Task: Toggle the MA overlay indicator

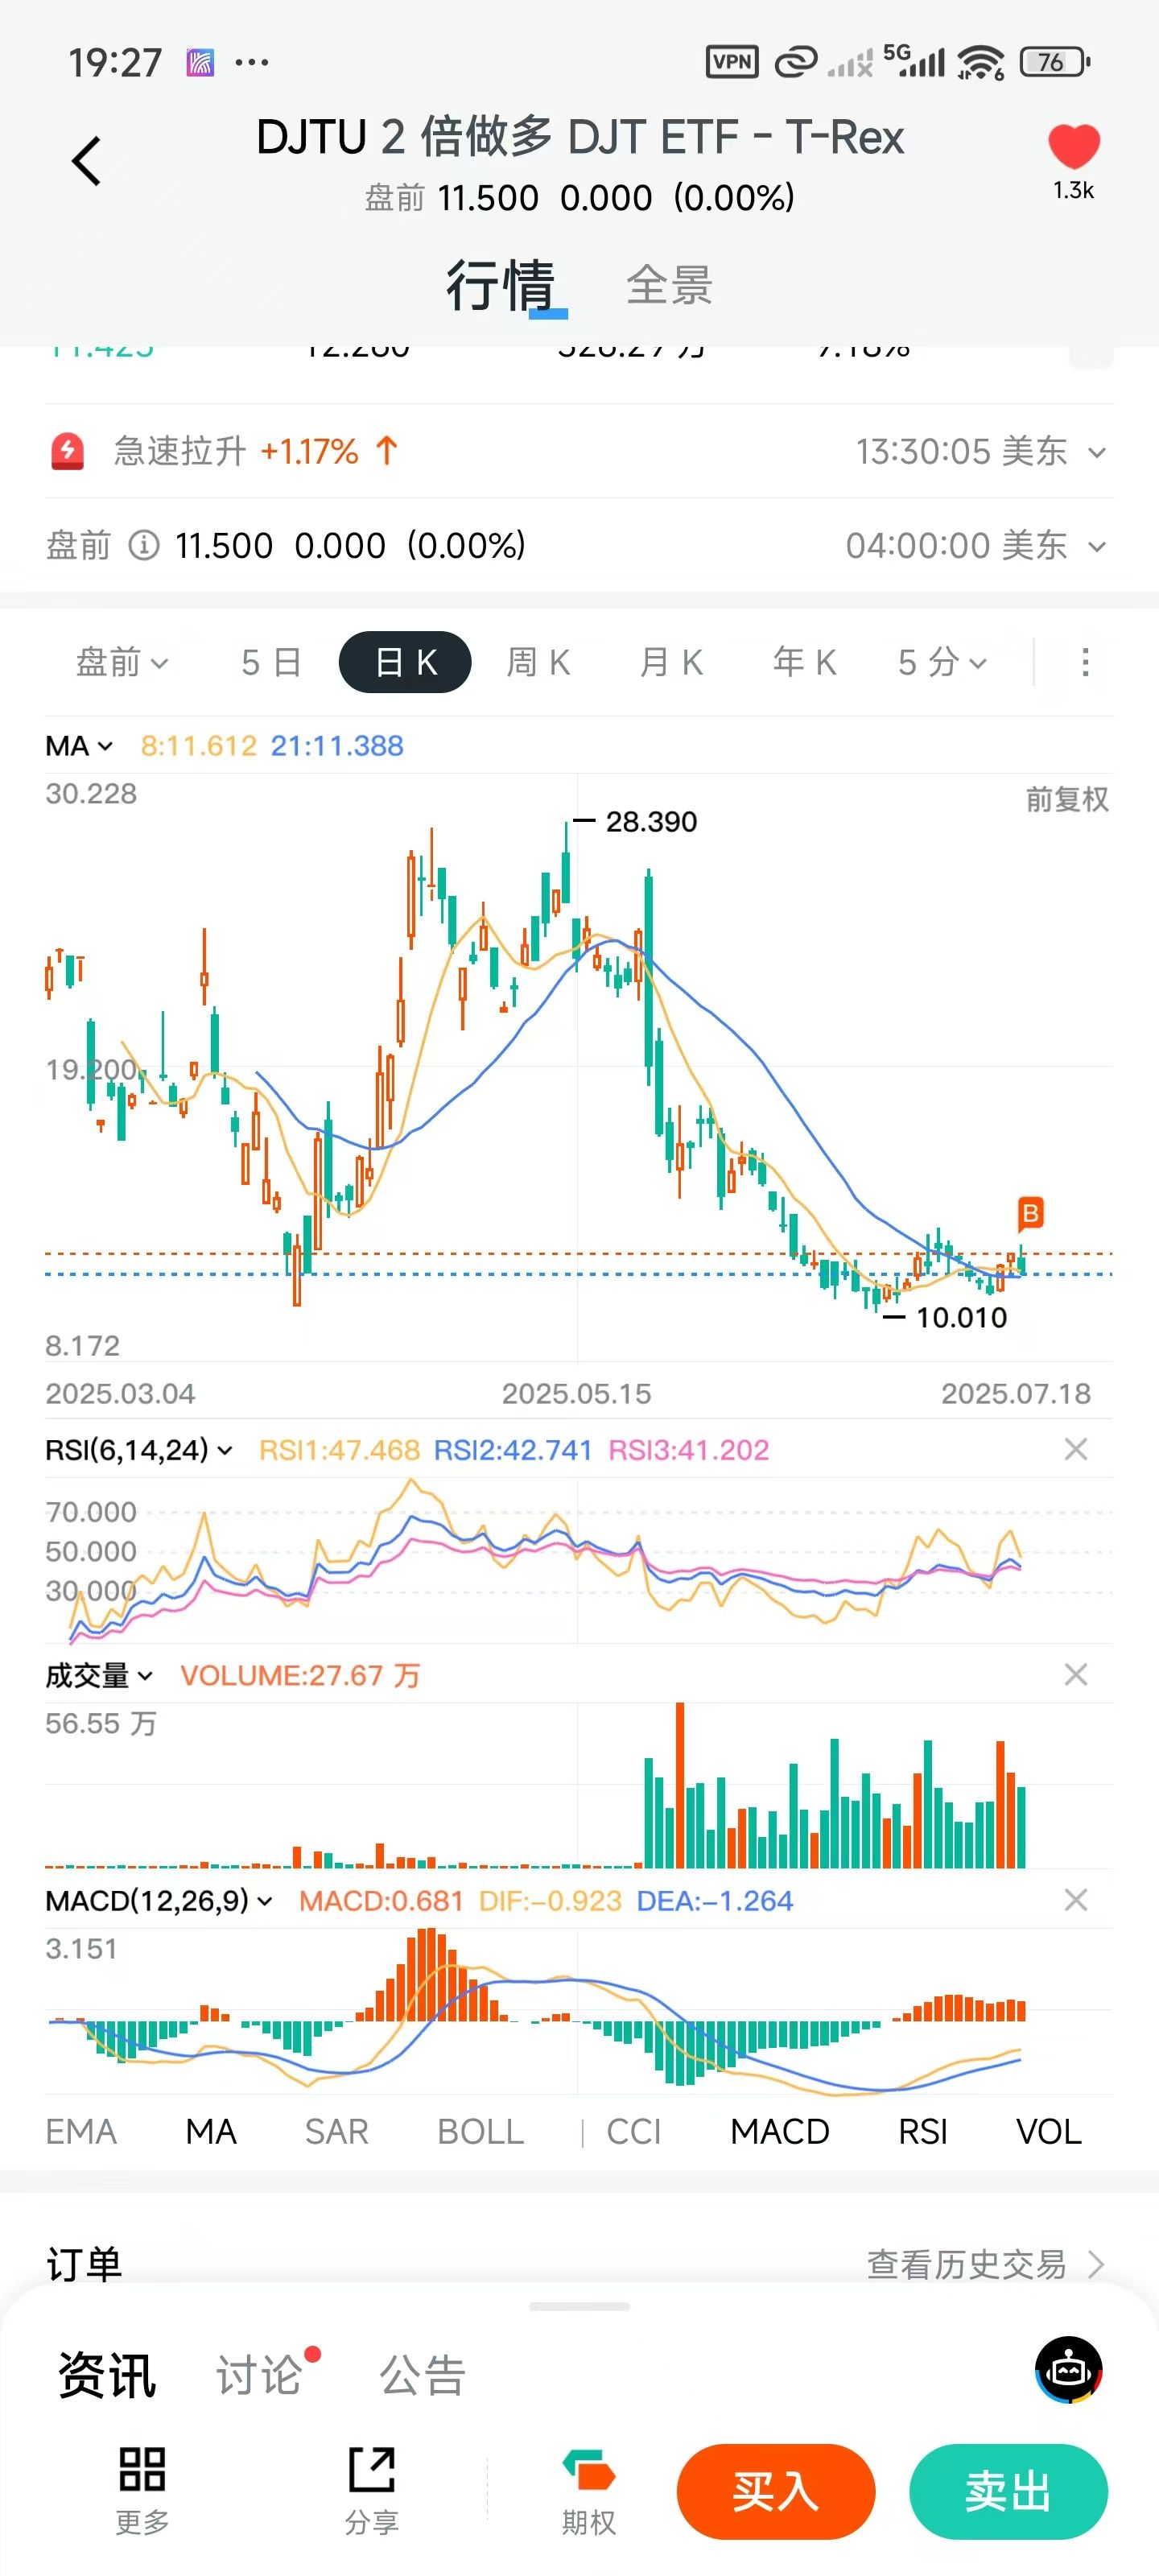Action: coord(211,2131)
